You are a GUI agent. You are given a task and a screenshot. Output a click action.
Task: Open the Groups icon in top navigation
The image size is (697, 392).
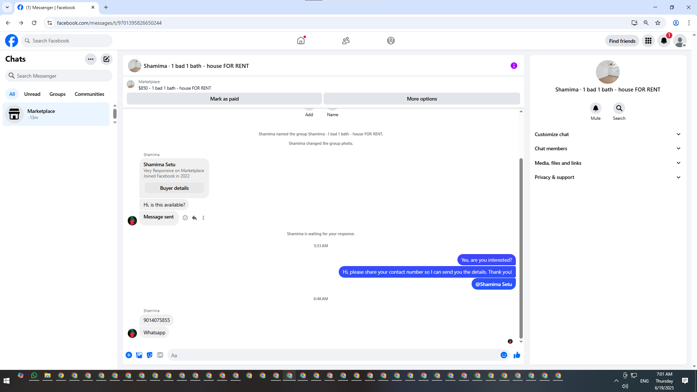pos(391,41)
